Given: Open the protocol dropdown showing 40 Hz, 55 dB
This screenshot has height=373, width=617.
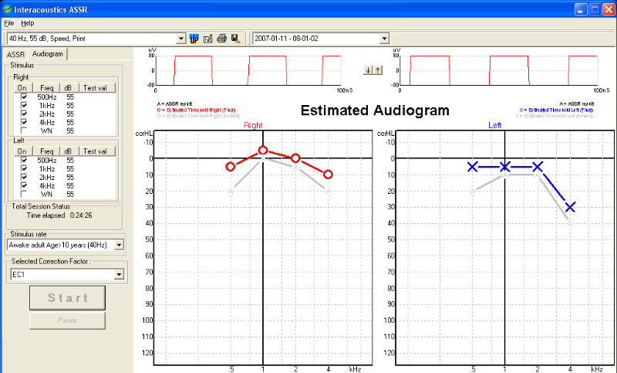Looking at the screenshot, I should (181, 39).
